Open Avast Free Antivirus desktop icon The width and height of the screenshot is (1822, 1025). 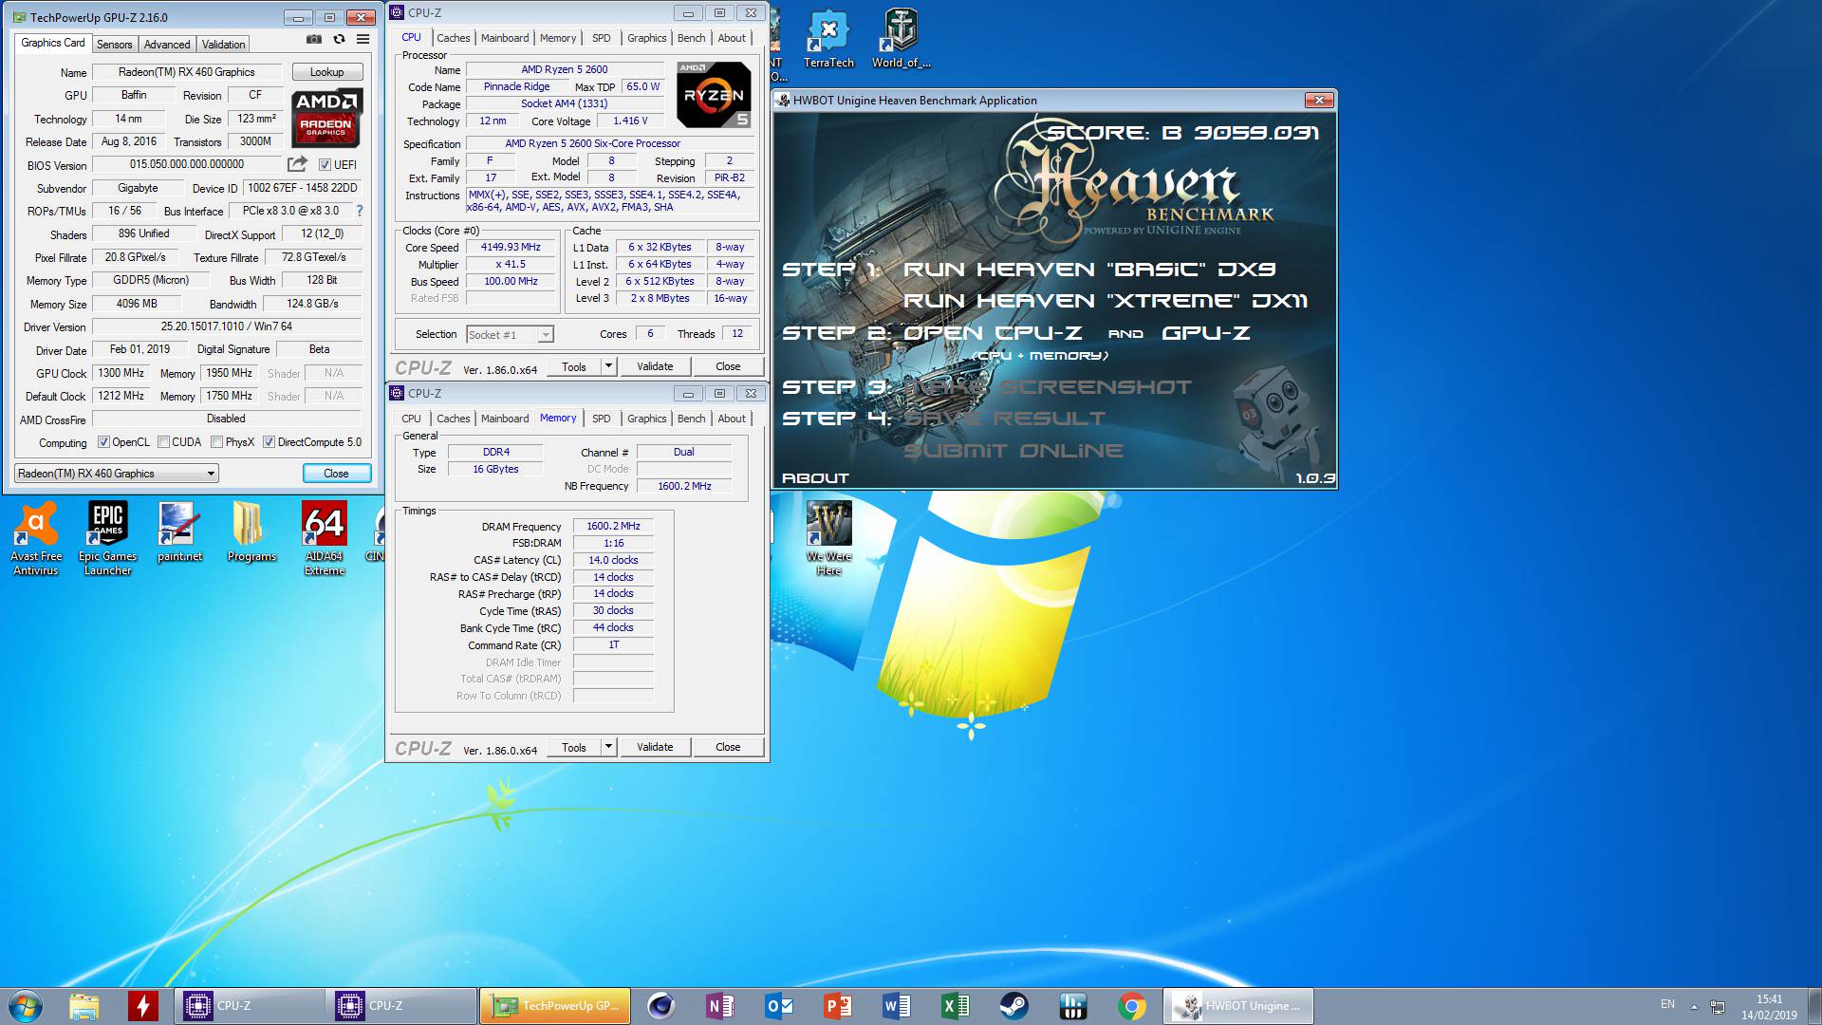tap(36, 538)
